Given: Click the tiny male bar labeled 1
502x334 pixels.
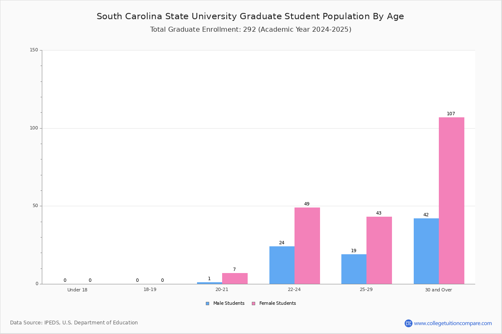Looking at the screenshot, I should (x=210, y=283).
